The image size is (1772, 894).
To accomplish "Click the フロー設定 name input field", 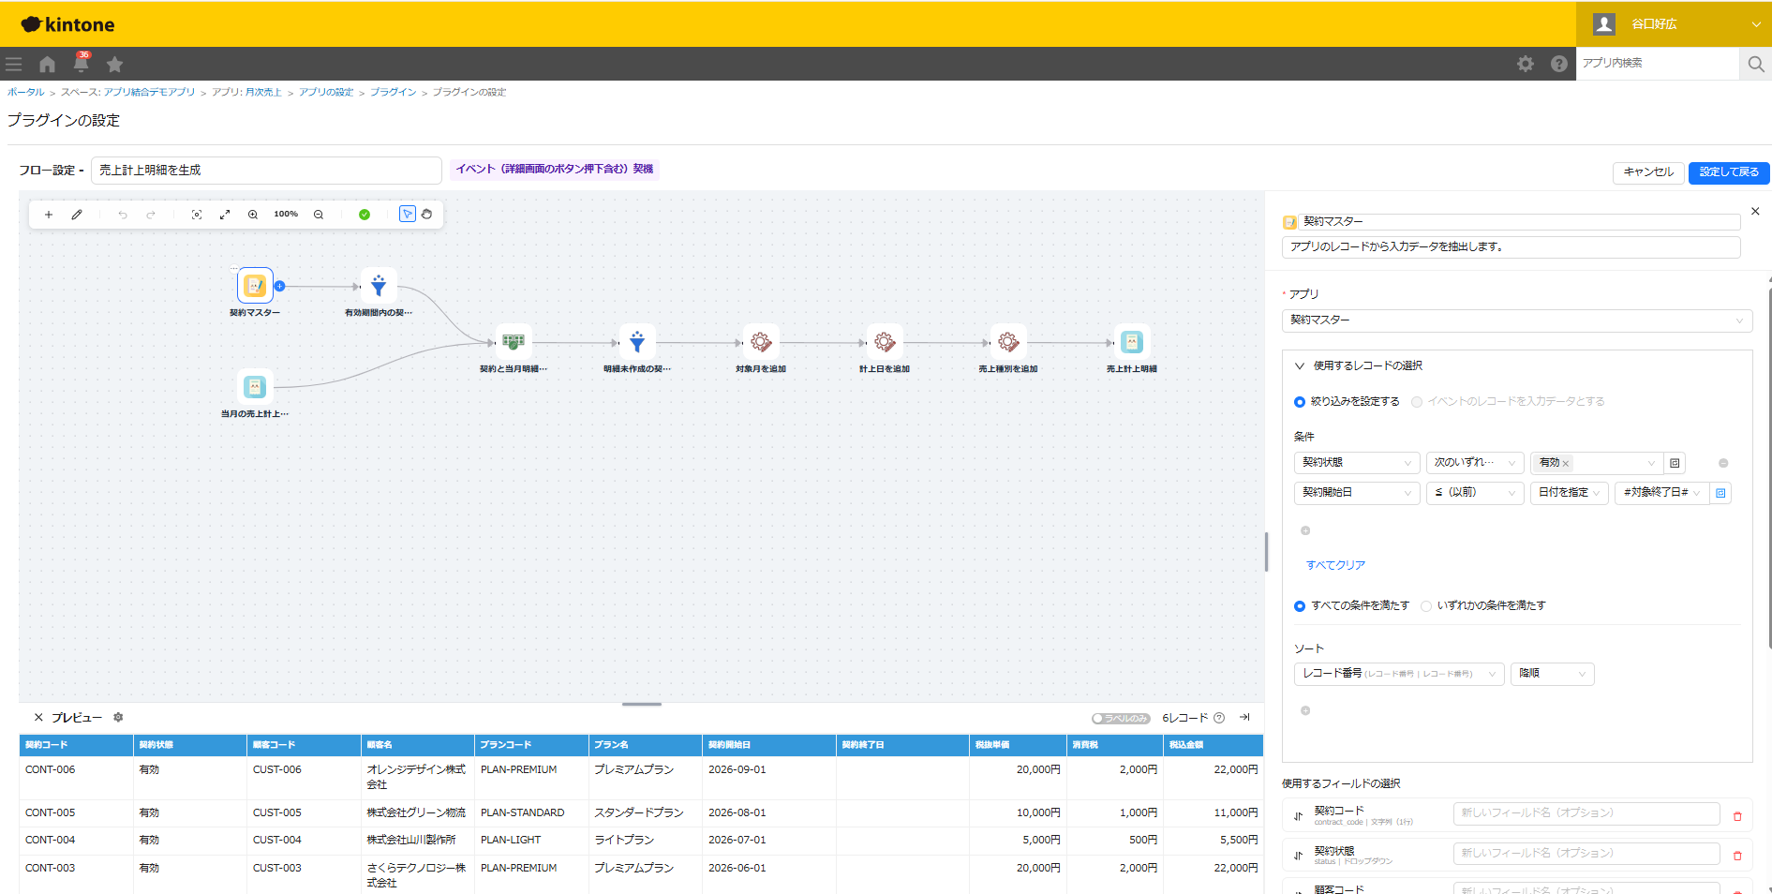I will point(266,171).
